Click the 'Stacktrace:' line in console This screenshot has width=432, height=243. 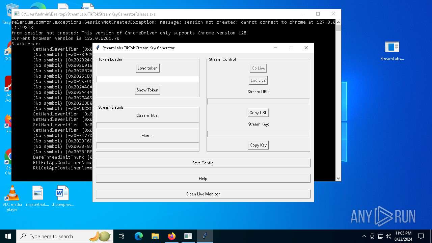pos(26,44)
